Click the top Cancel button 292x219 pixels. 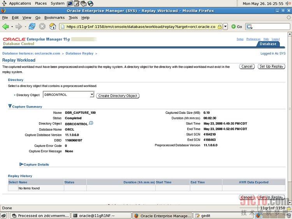pyautogui.click(x=247, y=67)
